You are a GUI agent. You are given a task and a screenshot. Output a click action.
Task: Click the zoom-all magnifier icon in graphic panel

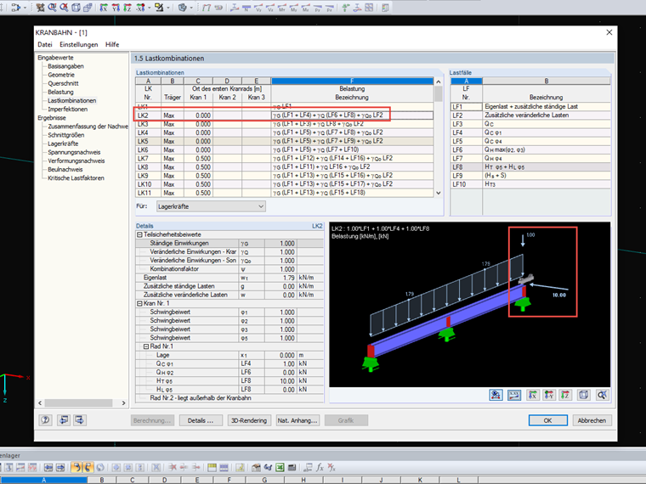(602, 395)
